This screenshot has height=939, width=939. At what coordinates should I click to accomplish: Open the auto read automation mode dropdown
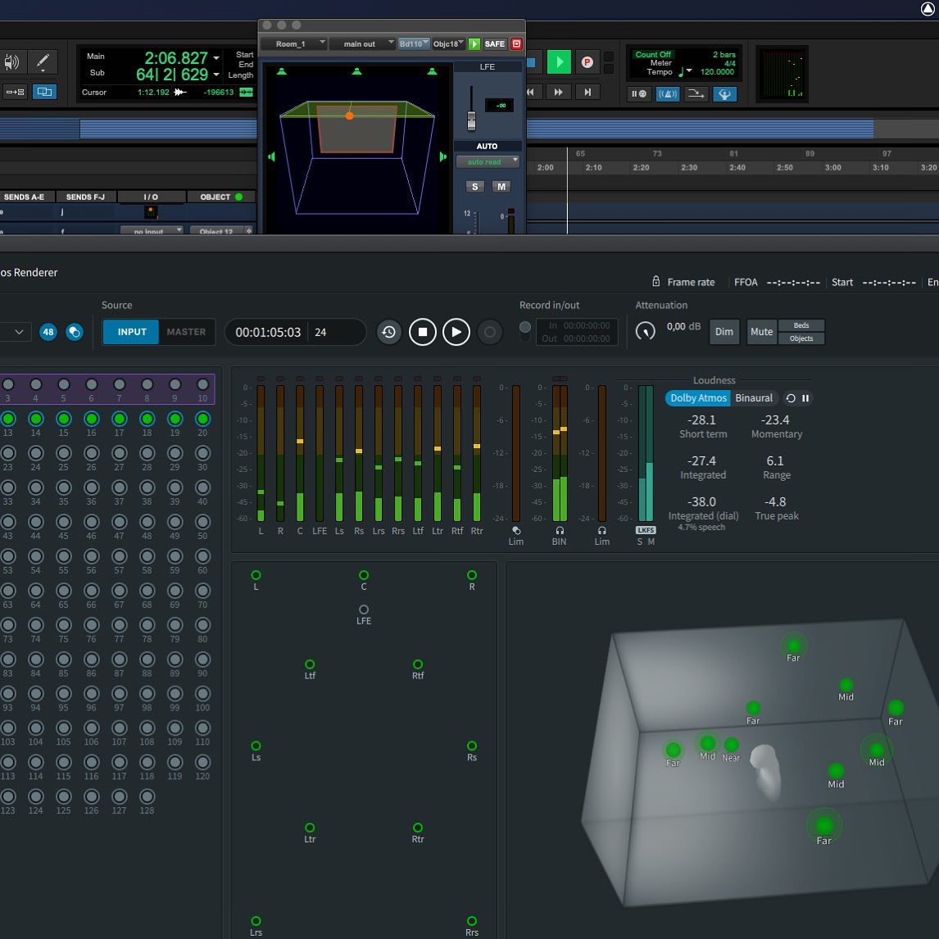[488, 161]
